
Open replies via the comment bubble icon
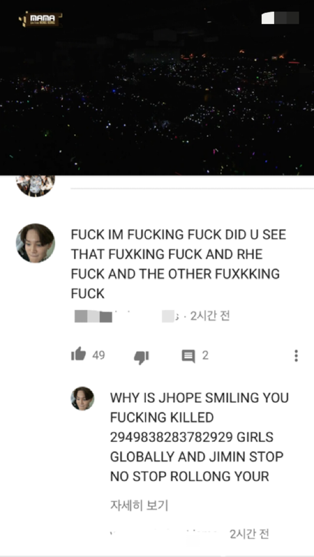click(x=188, y=356)
